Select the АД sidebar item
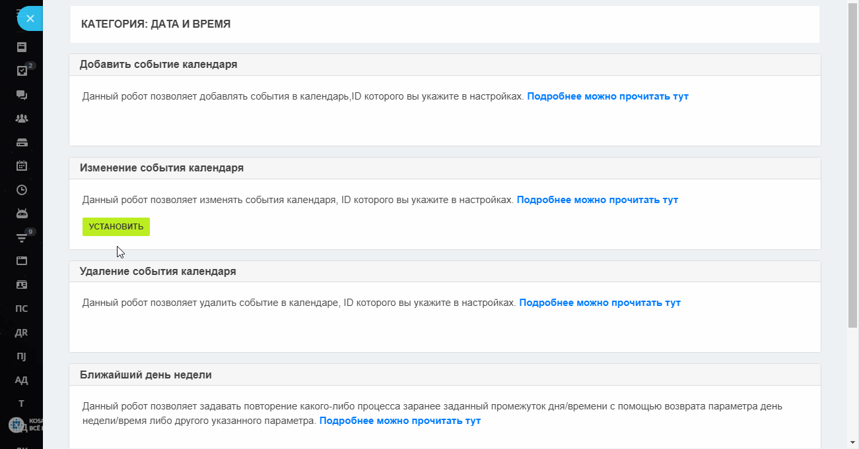This screenshot has height=449, width=859. click(x=22, y=380)
